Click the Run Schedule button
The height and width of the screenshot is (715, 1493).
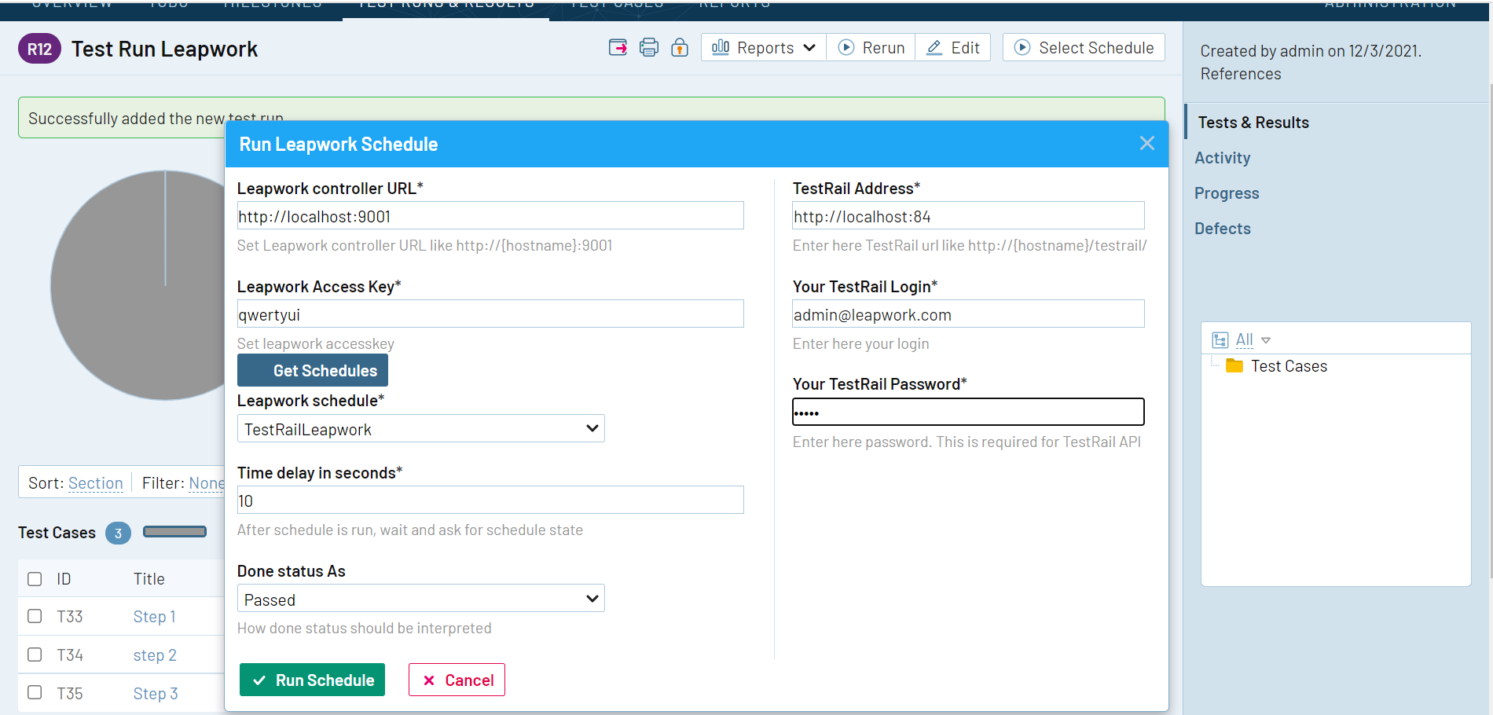tap(312, 680)
